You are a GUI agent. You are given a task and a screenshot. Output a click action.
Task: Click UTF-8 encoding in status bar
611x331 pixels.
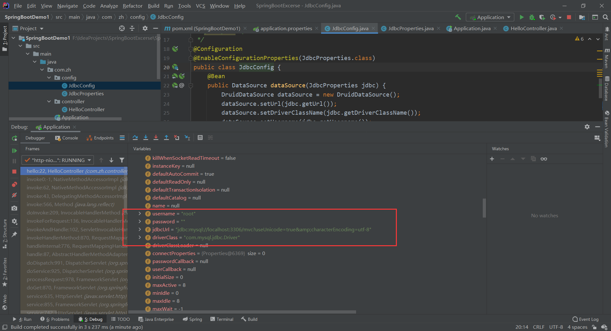[x=556, y=327]
